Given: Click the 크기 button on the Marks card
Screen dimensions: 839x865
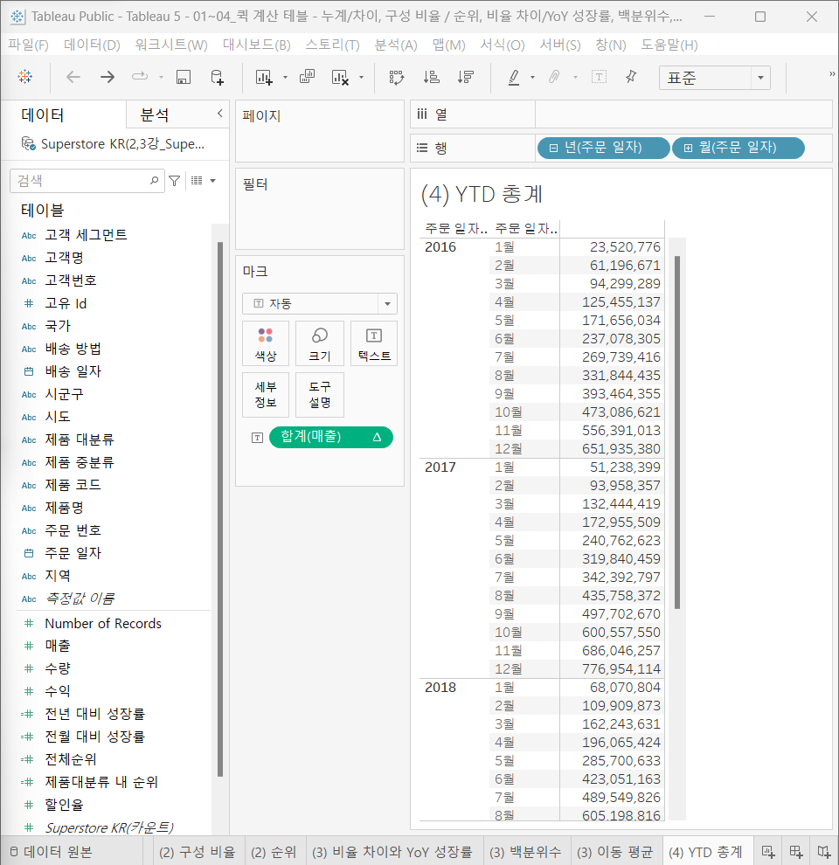Looking at the screenshot, I should (x=319, y=343).
